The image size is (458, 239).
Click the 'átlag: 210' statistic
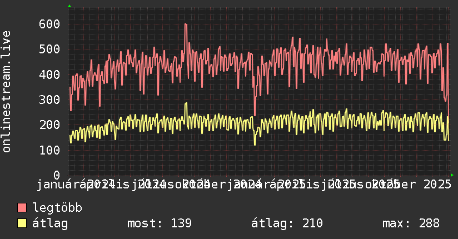287,223
